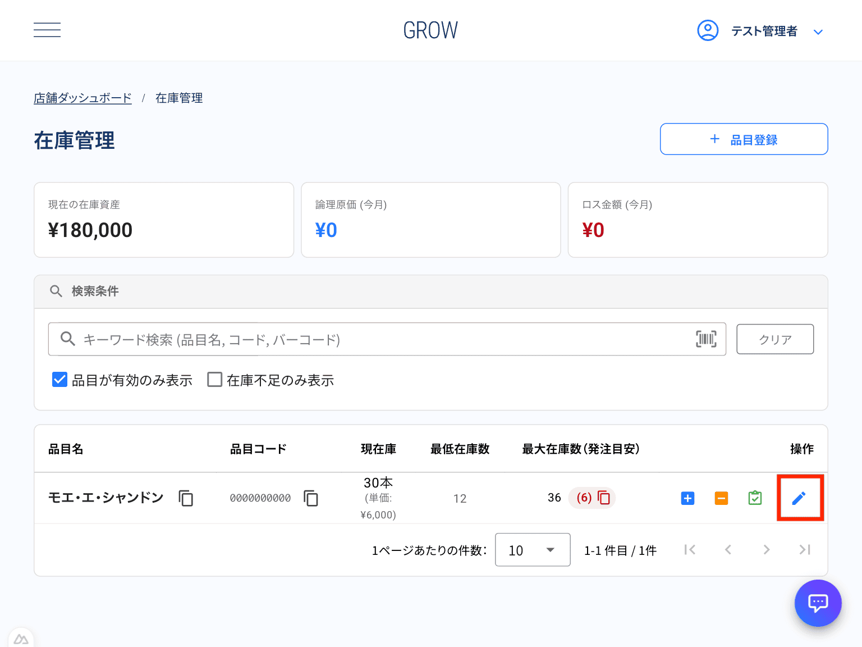Expand the テスト管理者 account dropdown
862x647 pixels.
pyautogui.click(x=818, y=31)
